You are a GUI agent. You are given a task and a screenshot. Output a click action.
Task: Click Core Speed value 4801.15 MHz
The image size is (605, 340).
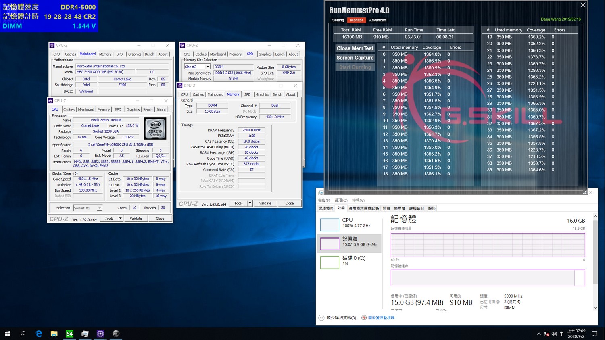tap(88, 179)
